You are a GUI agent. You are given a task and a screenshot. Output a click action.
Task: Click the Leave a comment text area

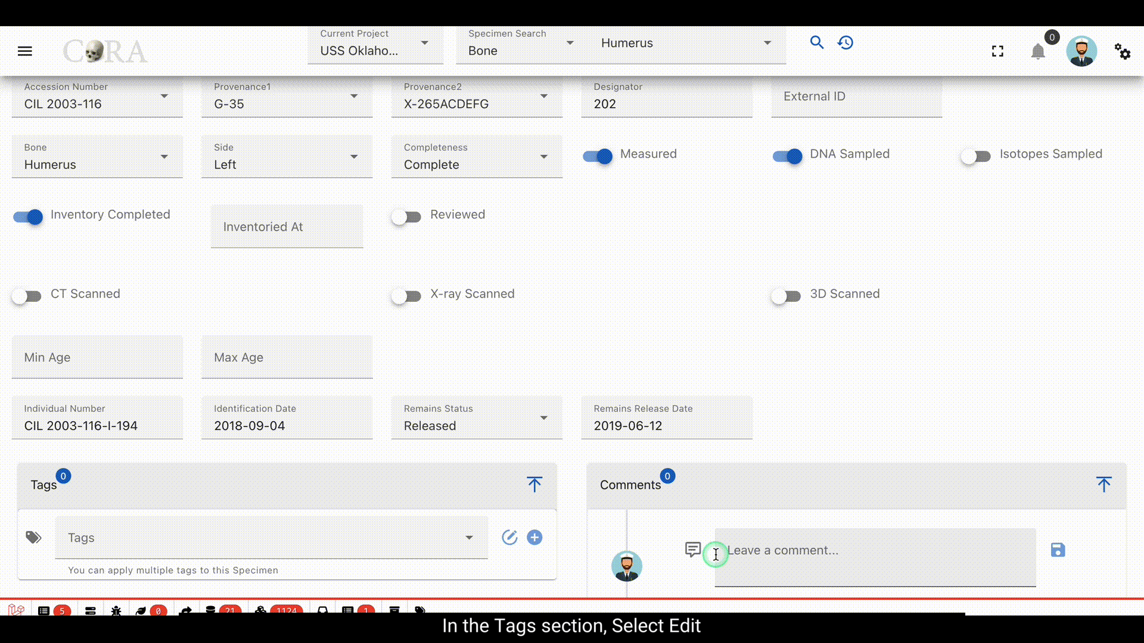tap(875, 557)
